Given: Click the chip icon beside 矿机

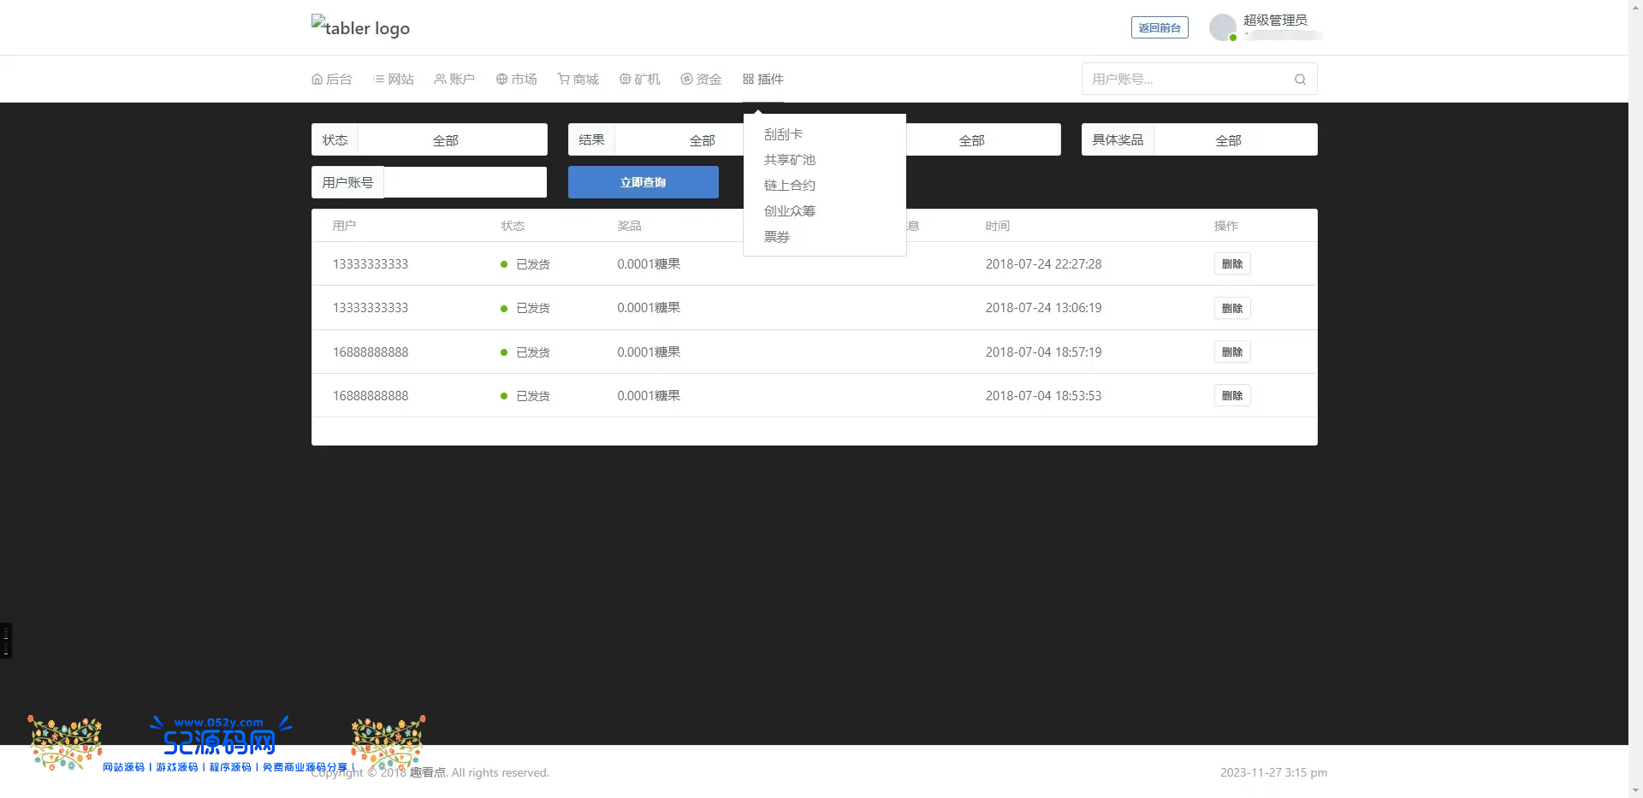Looking at the screenshot, I should point(625,80).
